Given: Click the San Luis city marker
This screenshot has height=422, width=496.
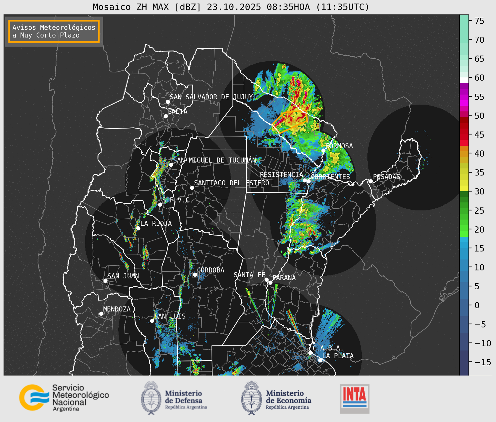Looking at the screenshot, I should coord(152,321).
